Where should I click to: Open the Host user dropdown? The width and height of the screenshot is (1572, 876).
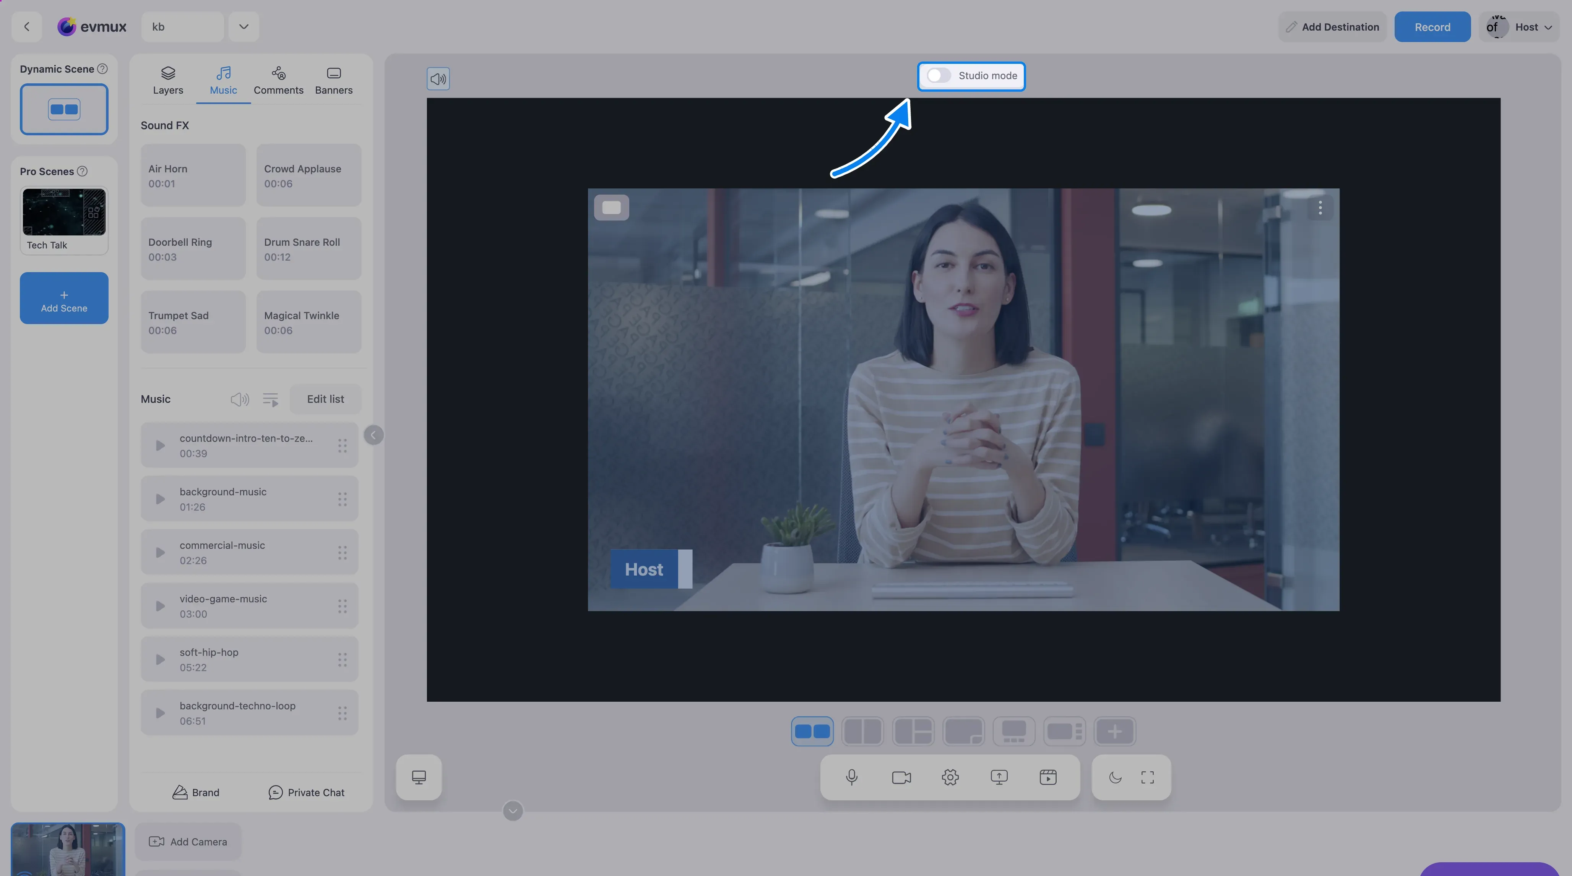(1520, 27)
